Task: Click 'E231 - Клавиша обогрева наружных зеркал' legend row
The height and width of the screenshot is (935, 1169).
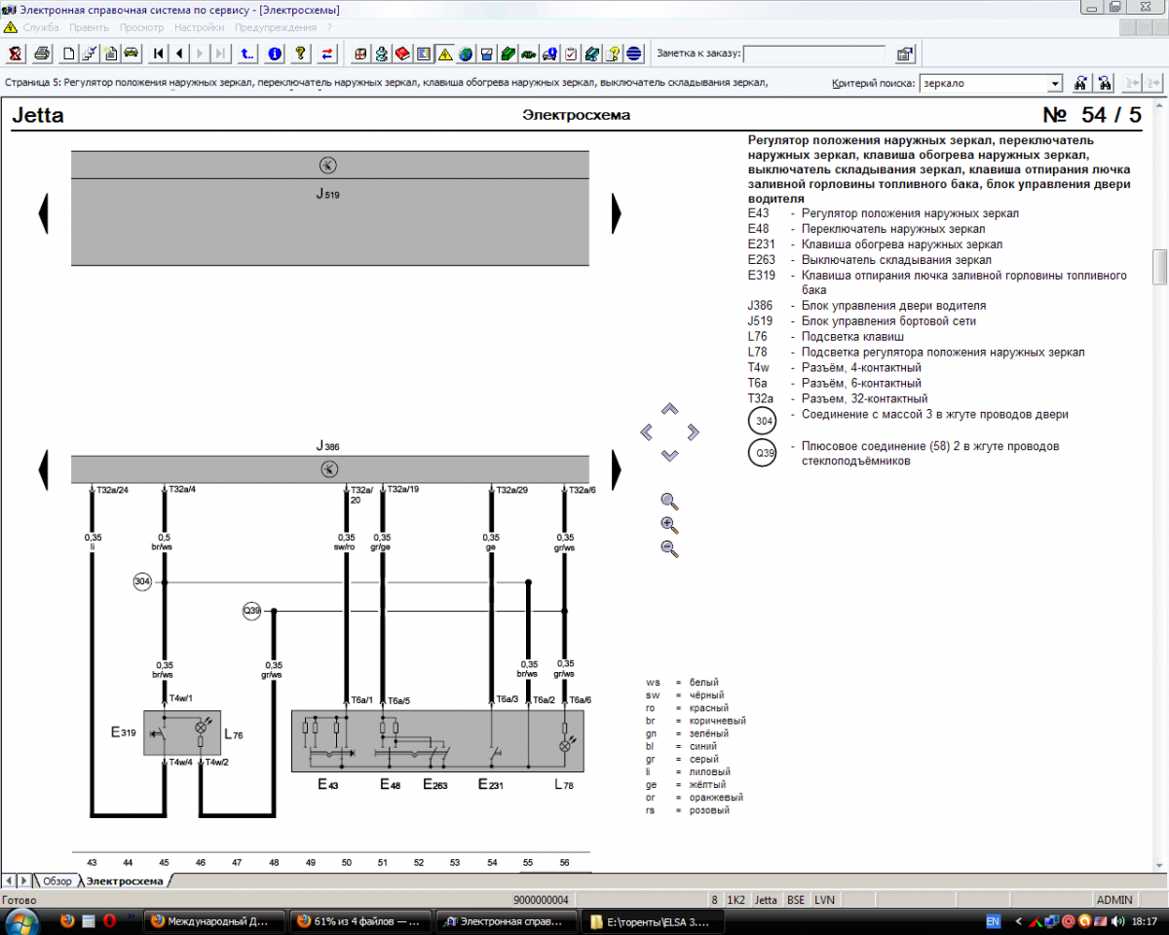Action: tap(875, 244)
